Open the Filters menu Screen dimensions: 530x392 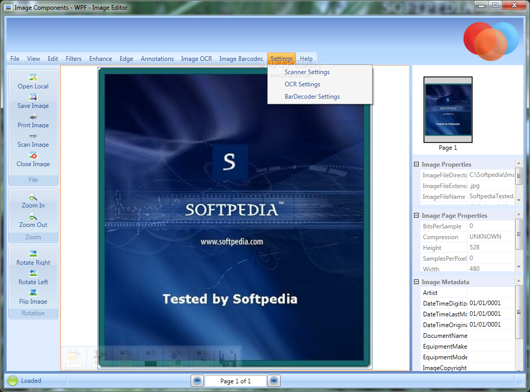74,59
